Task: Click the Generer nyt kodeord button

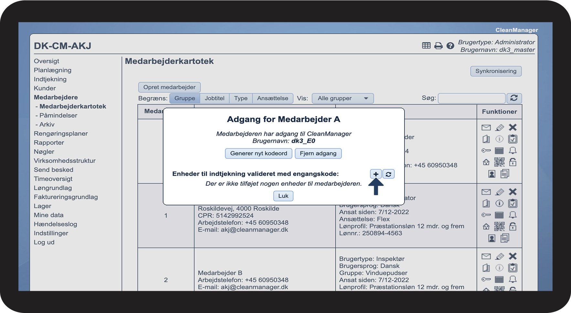Action: [259, 153]
